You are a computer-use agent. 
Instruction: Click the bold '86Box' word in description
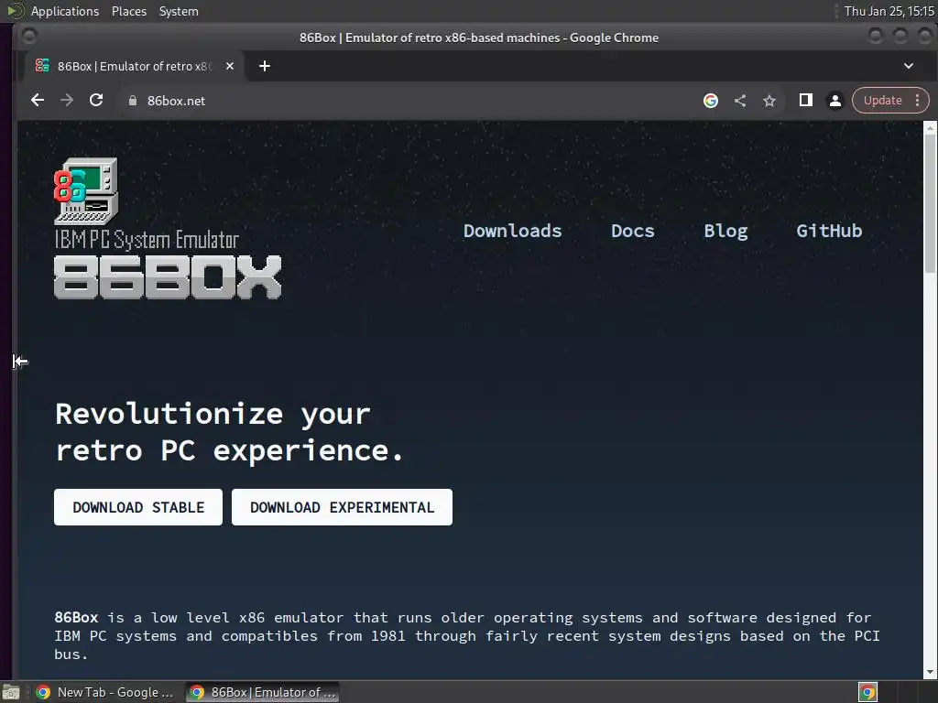[76, 617]
